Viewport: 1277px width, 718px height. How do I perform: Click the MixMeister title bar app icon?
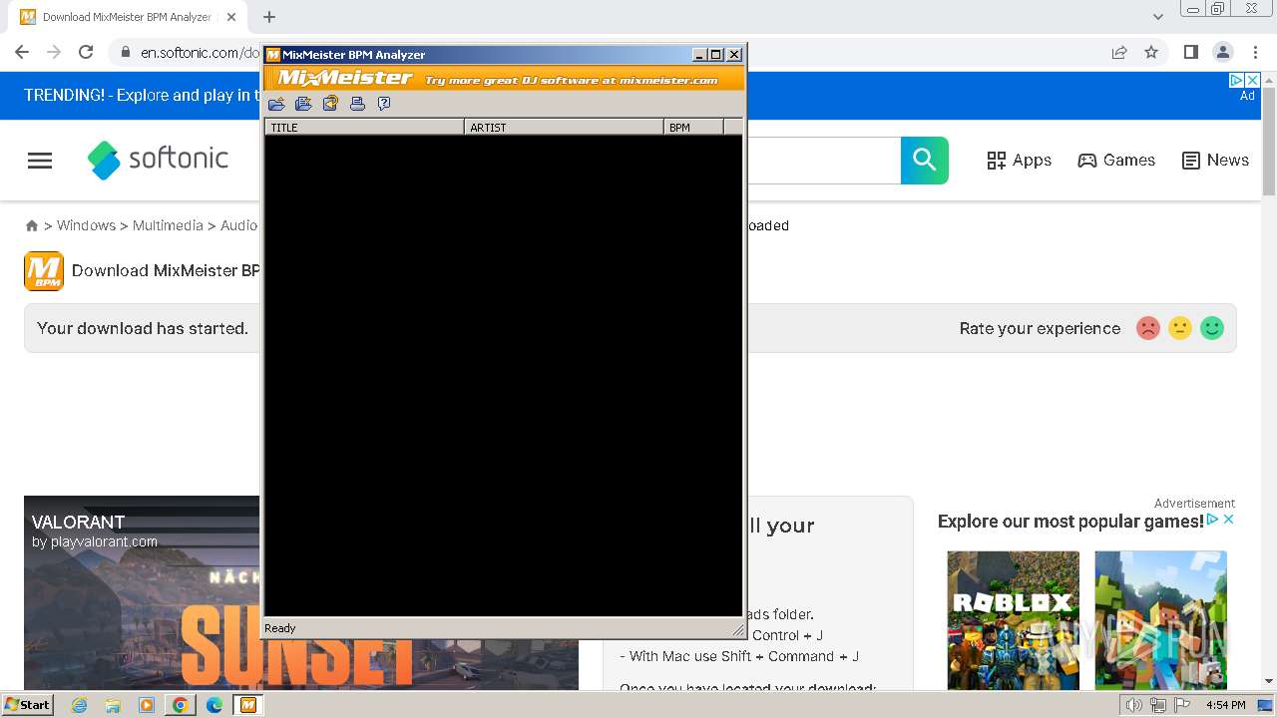272,55
